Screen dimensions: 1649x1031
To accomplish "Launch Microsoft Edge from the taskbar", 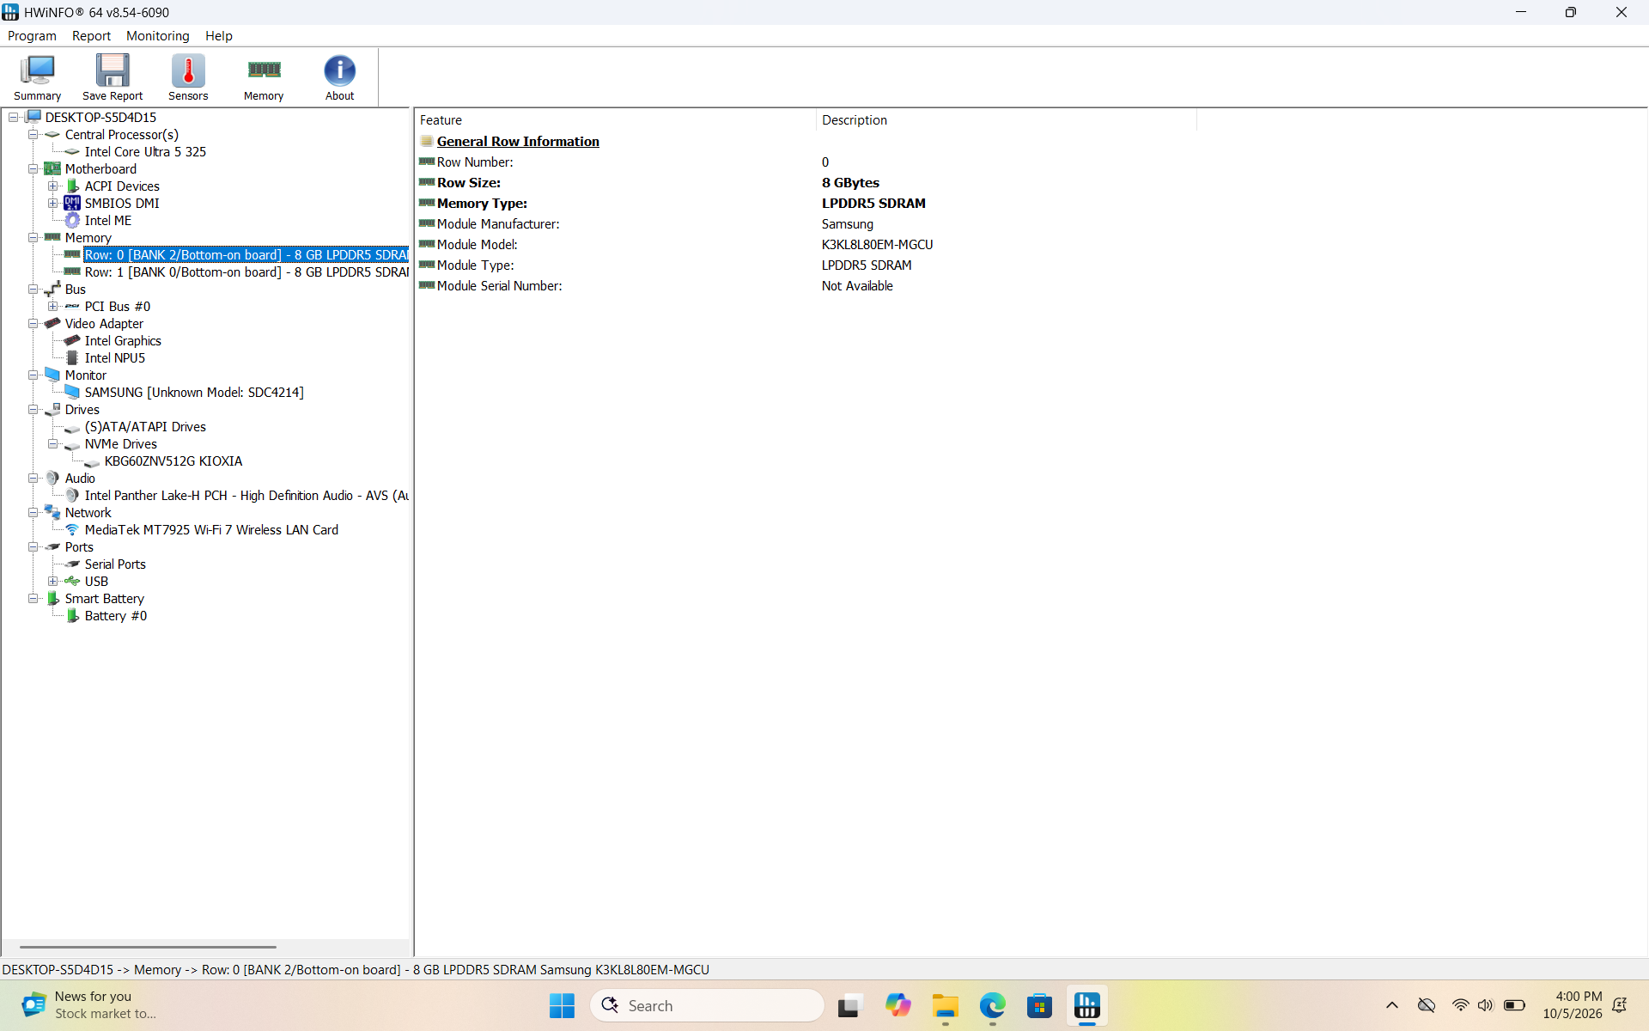I will pos(992,1005).
